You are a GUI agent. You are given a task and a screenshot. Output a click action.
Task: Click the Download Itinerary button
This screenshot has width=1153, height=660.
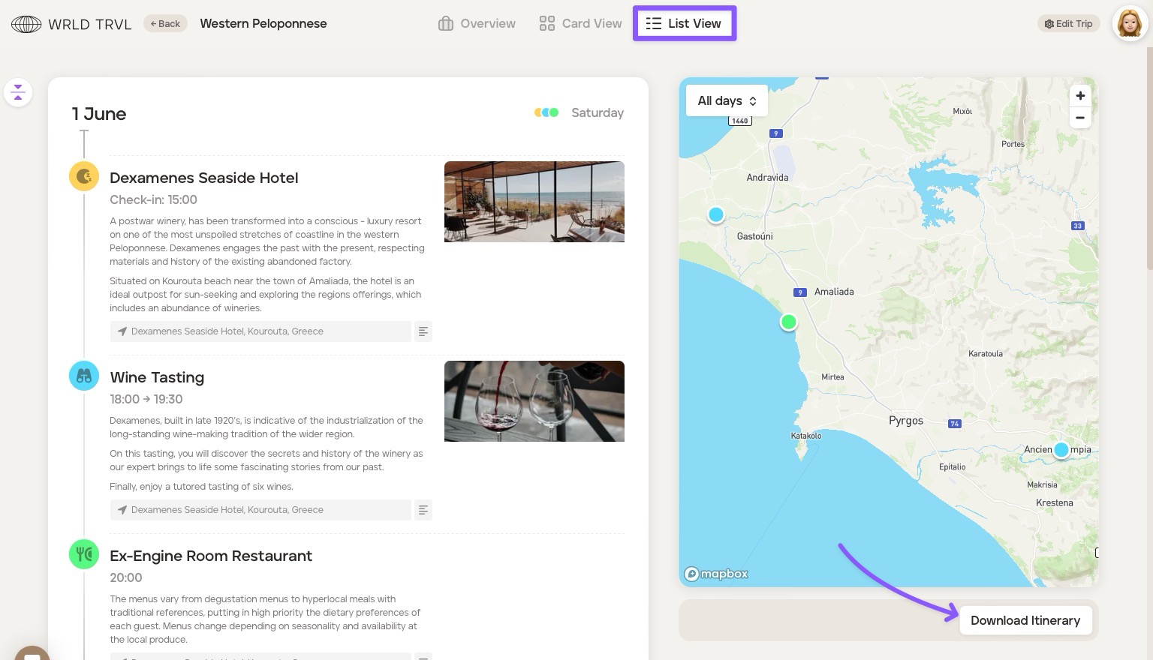[x=1025, y=620]
